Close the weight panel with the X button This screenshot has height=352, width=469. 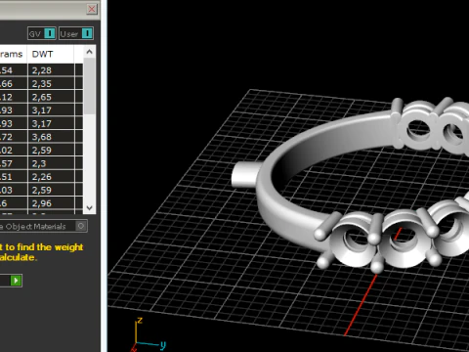[x=92, y=9]
